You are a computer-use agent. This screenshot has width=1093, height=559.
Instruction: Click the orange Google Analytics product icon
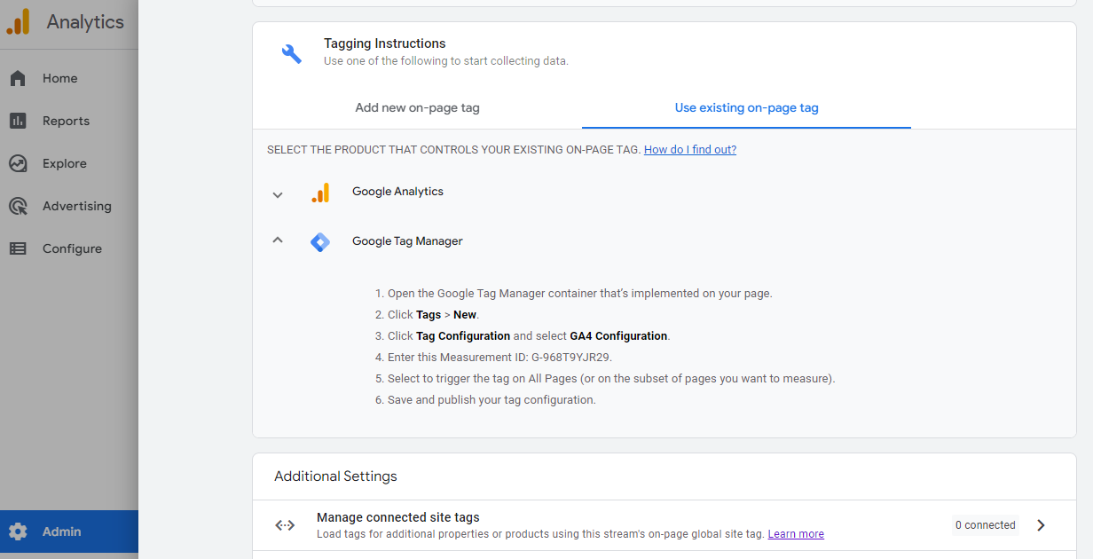[x=320, y=193]
